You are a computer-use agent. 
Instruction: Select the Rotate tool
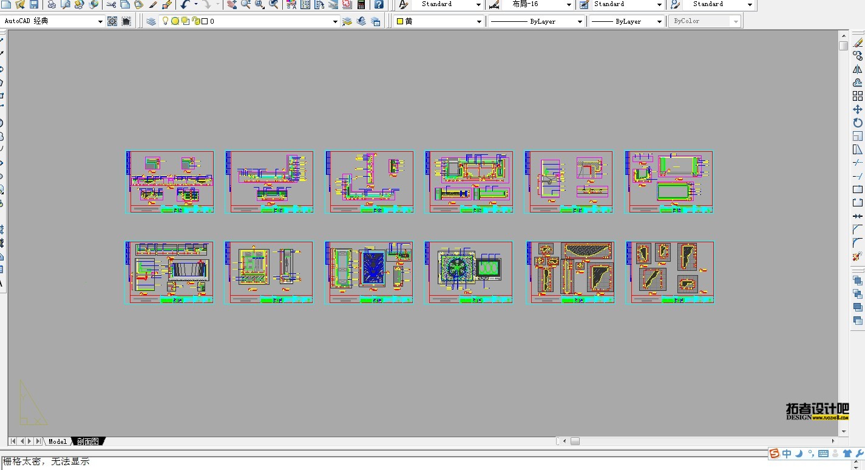coord(858,123)
